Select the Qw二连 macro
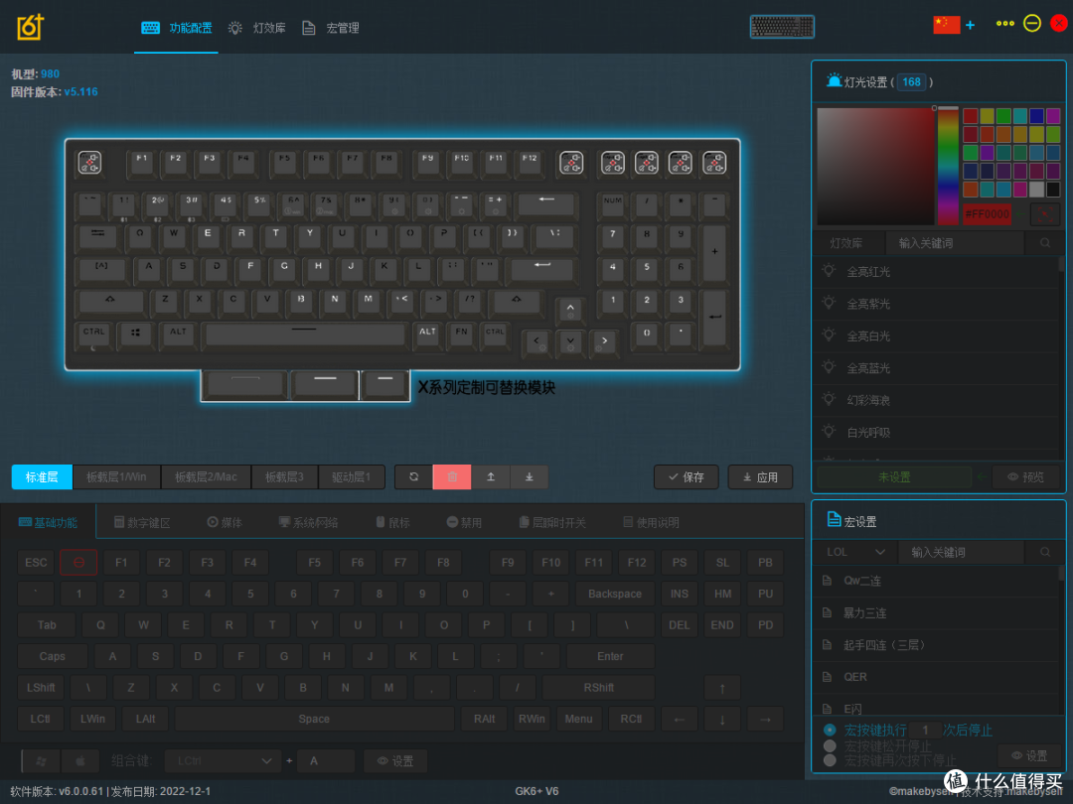1073x804 pixels. 936,581
